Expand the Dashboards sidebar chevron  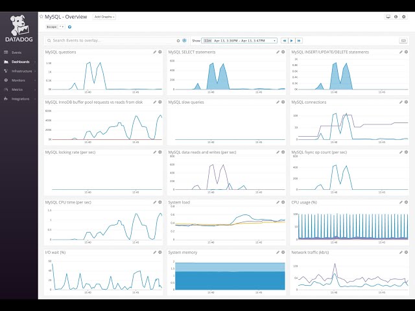[x=35, y=62]
